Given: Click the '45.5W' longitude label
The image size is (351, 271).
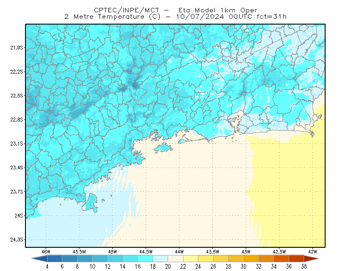Looking at the screenshot, I should point(79,252).
